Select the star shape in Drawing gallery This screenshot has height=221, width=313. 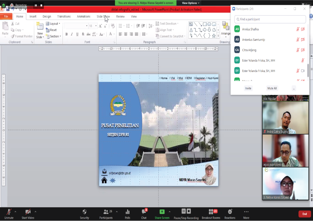point(214,36)
